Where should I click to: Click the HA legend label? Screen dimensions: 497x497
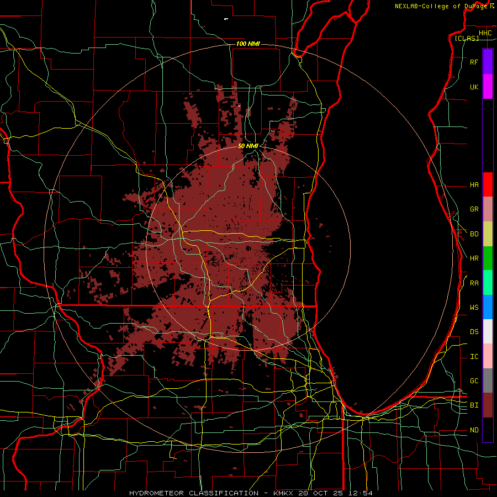click(474, 184)
